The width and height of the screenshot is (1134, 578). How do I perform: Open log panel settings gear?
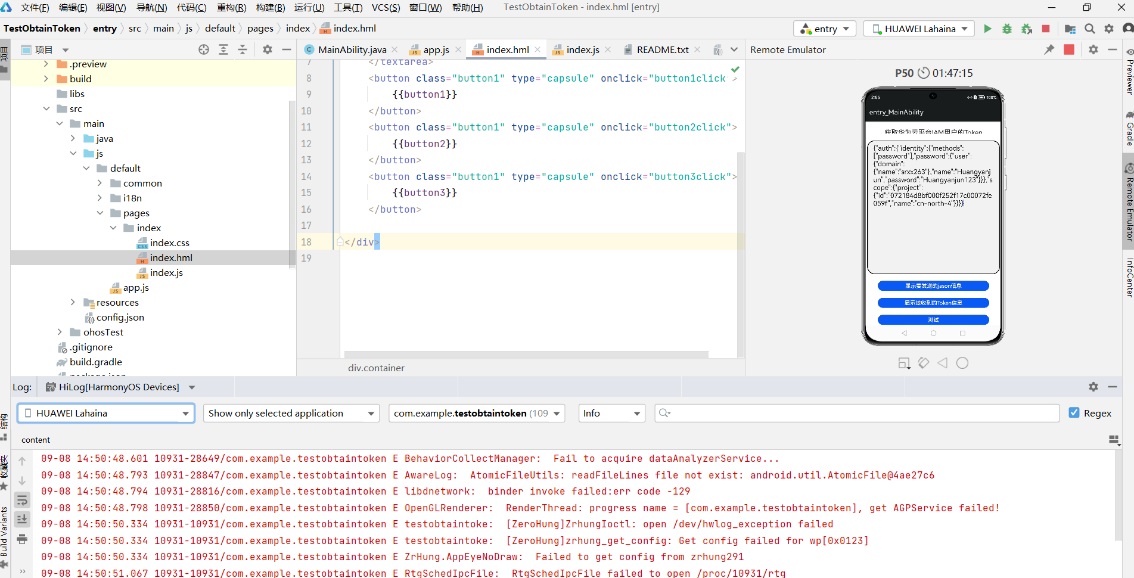[x=1093, y=387]
